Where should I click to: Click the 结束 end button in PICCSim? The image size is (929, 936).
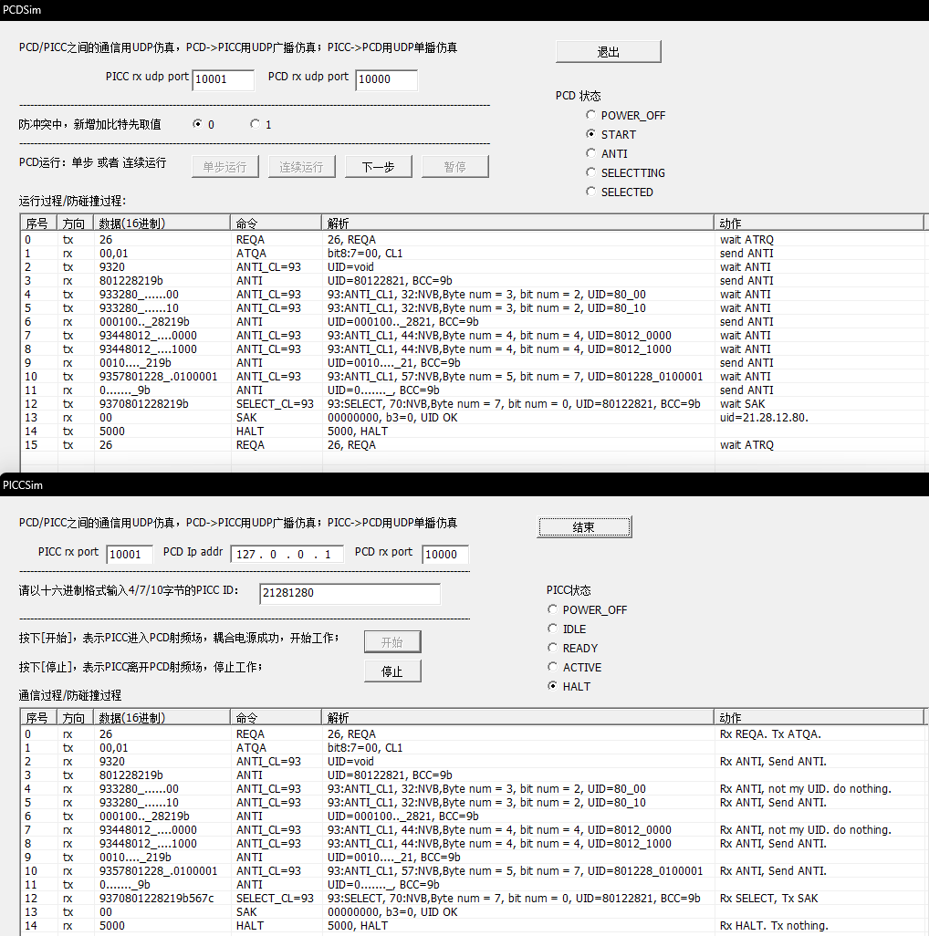point(584,527)
